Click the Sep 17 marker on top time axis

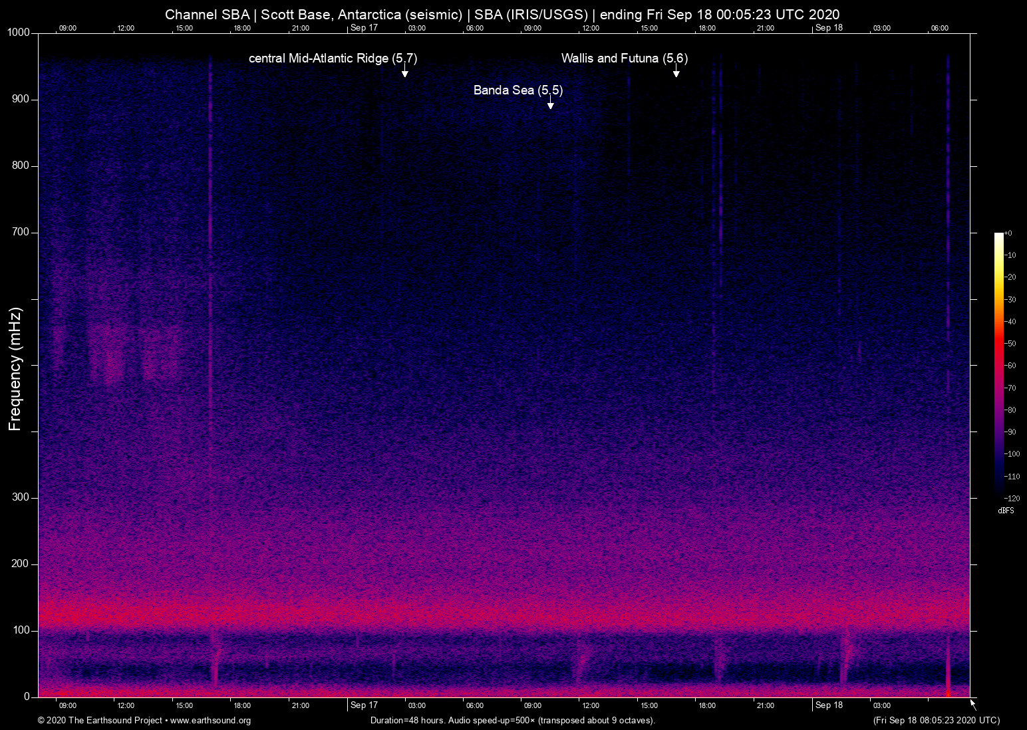(x=364, y=28)
